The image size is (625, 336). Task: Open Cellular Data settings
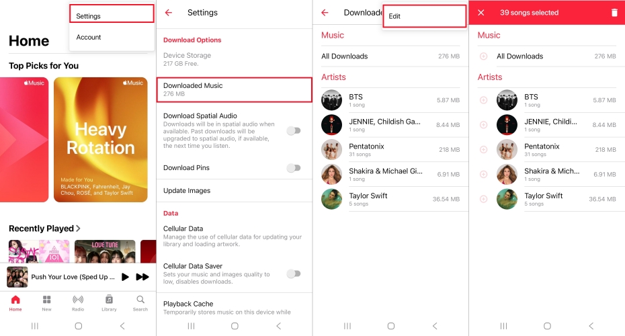click(235, 236)
